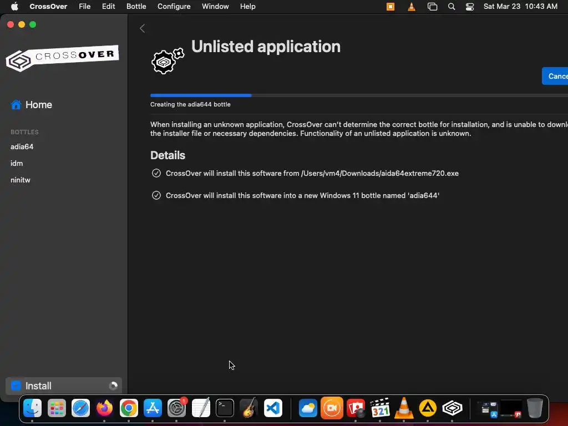Click the CrossOver icon in Dock
Screen dimensions: 568x426
pos(452,408)
